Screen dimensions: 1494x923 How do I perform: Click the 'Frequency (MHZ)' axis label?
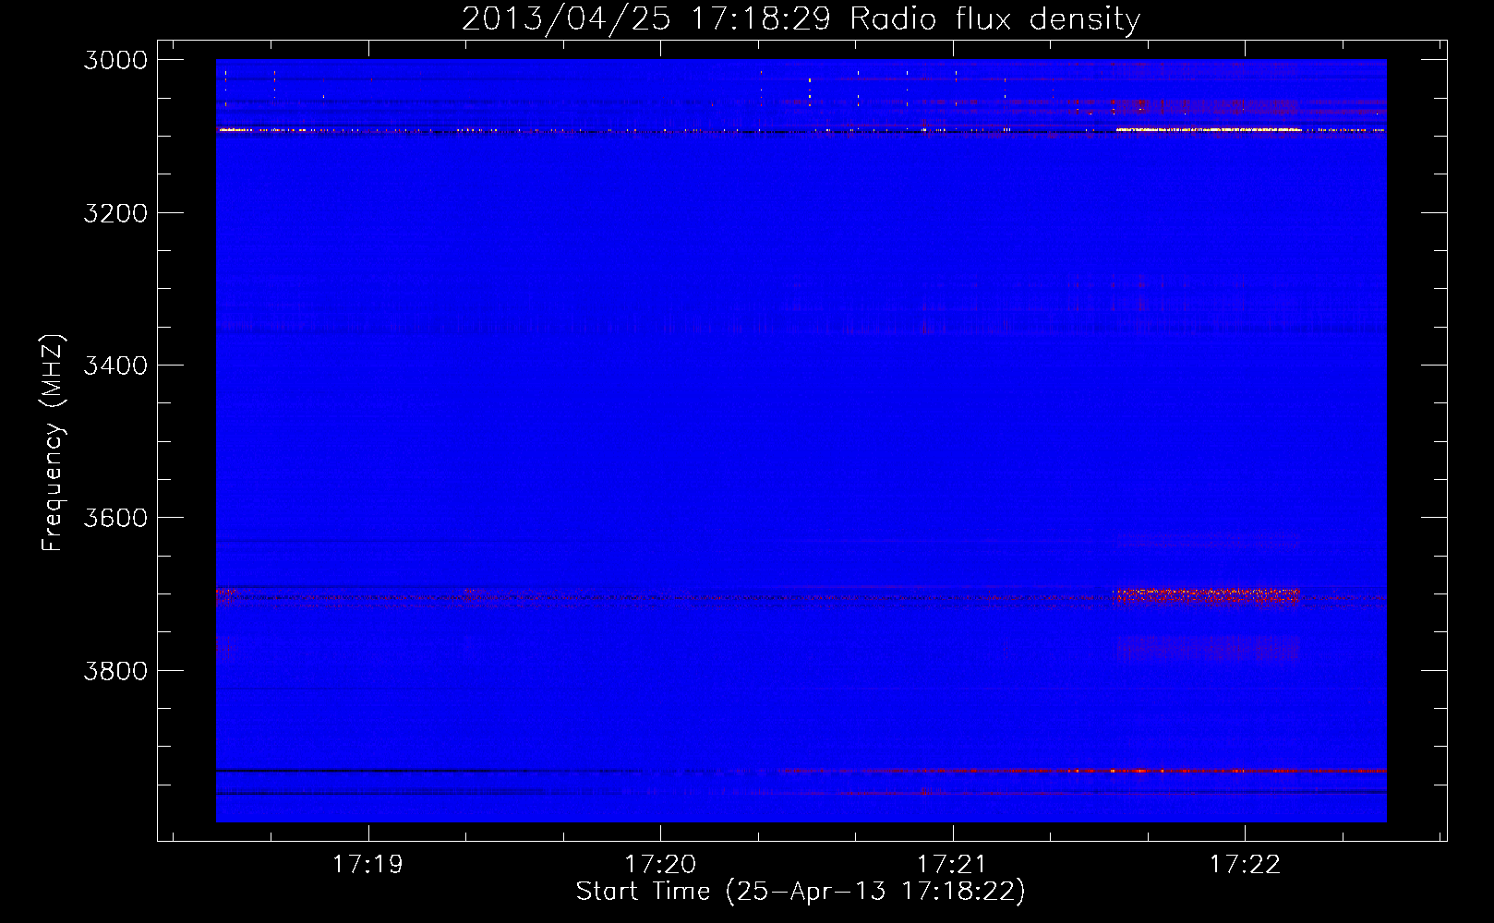click(54, 443)
